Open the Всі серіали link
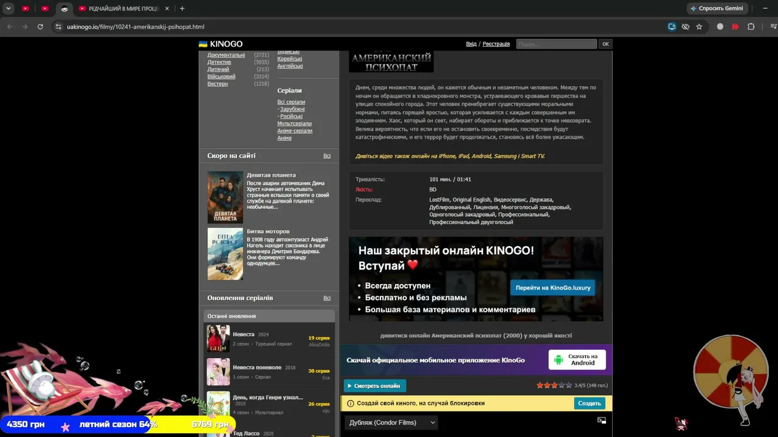This screenshot has width=778, height=437. (x=291, y=102)
